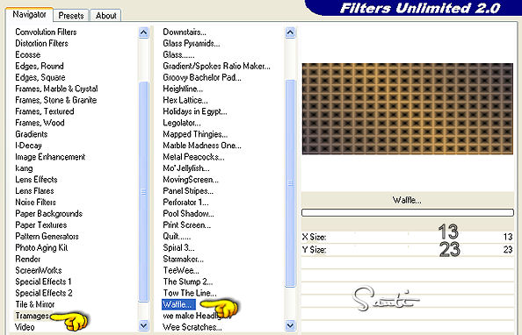Click the Waffle preview thumbnail

[407, 109]
